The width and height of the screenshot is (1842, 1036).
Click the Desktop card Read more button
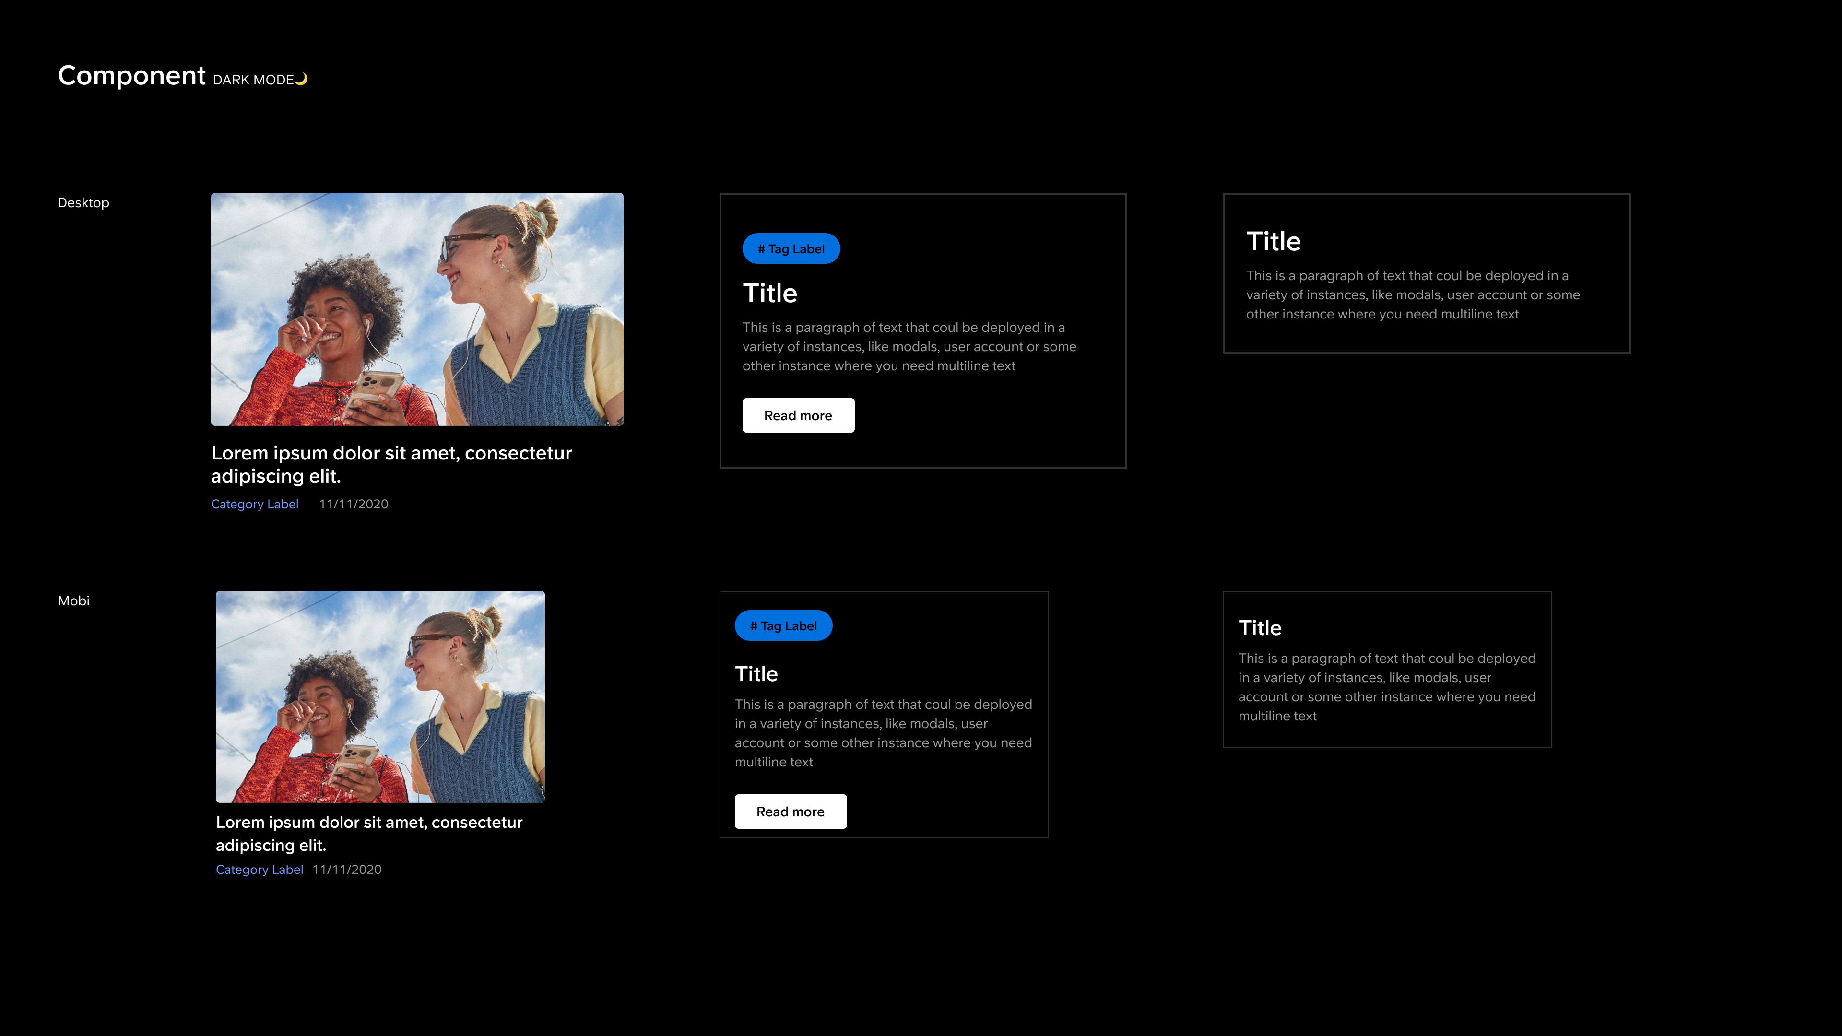click(x=798, y=415)
